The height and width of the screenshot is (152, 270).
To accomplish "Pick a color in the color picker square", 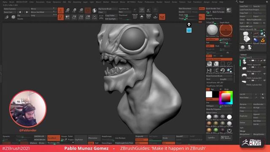I will click(226, 98).
